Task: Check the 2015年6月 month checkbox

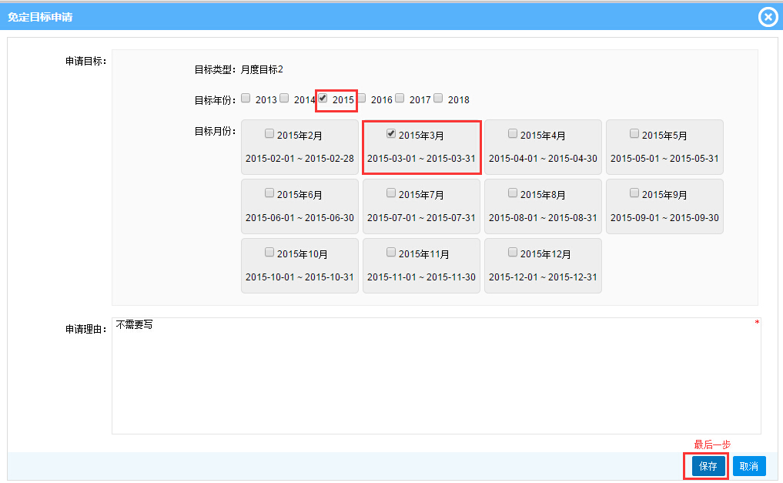Action: [269, 193]
